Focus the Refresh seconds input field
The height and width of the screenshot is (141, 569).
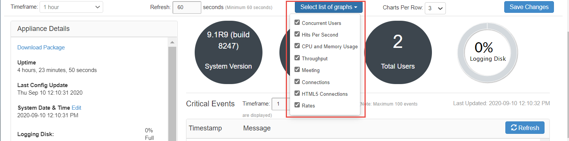point(187,8)
